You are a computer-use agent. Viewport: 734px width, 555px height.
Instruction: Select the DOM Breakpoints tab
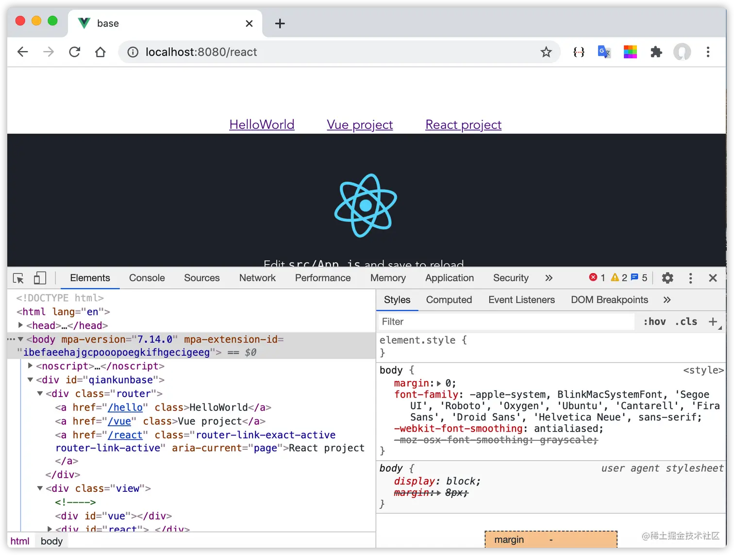coord(609,300)
